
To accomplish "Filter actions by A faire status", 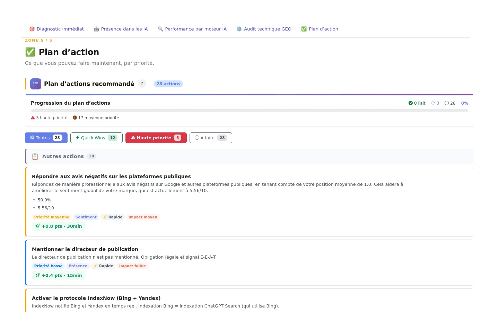I will (x=211, y=138).
